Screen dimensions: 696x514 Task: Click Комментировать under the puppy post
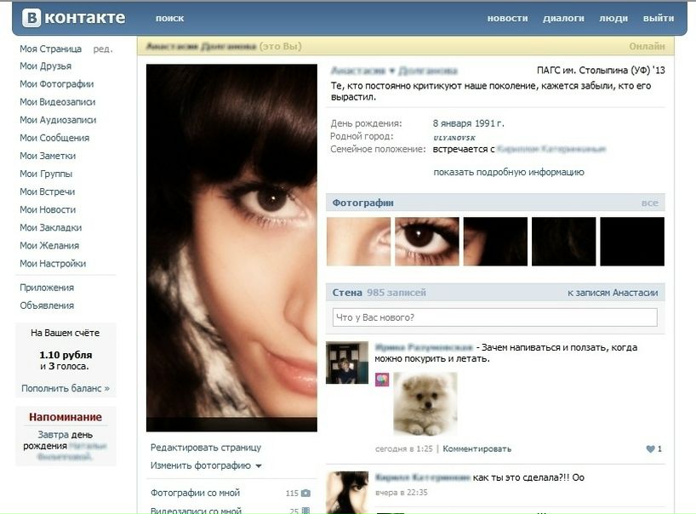click(x=477, y=448)
